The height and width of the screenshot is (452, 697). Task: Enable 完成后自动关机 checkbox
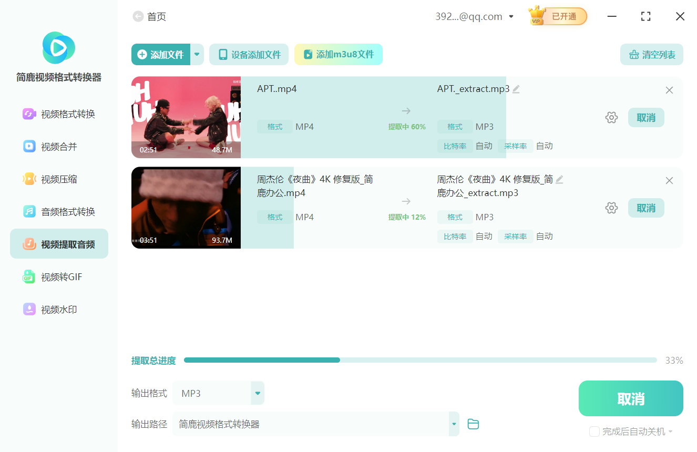click(x=594, y=432)
